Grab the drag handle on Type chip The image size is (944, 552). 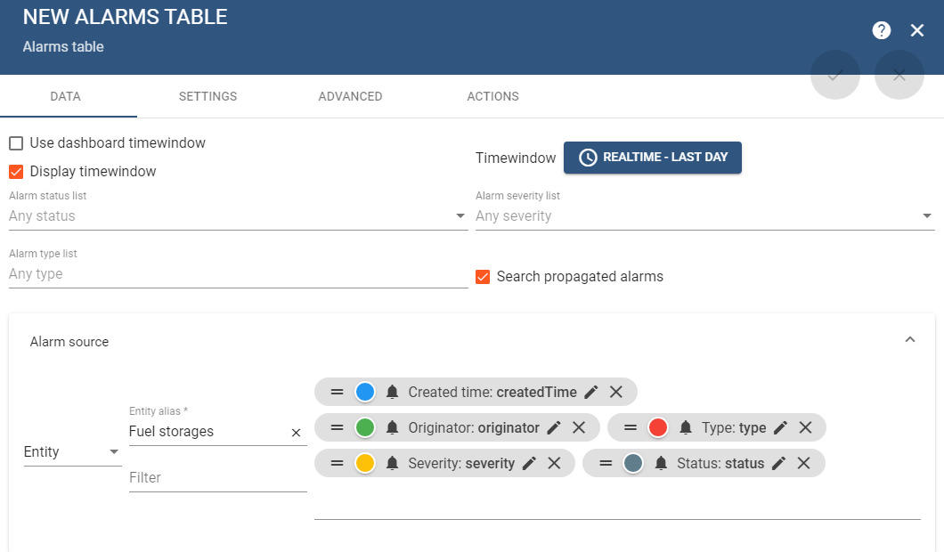click(x=631, y=427)
